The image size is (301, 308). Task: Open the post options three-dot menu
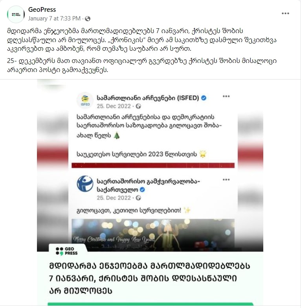(x=285, y=13)
